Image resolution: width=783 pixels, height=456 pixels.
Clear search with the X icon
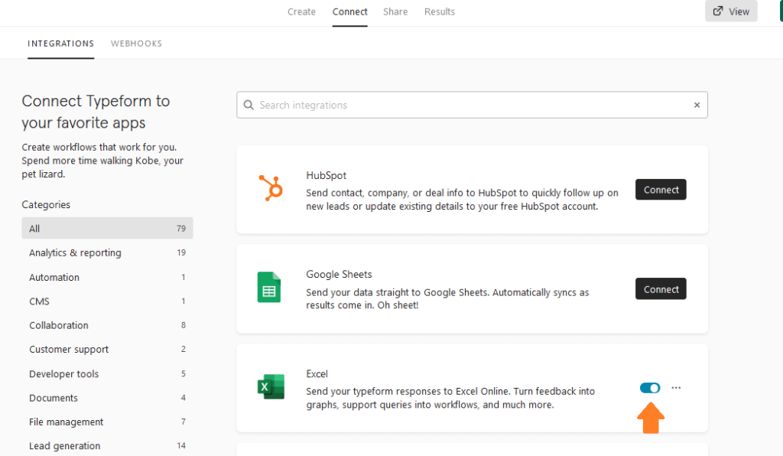click(x=697, y=105)
